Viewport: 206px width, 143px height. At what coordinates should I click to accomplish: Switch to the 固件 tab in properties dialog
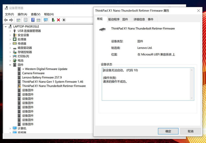(125, 19)
